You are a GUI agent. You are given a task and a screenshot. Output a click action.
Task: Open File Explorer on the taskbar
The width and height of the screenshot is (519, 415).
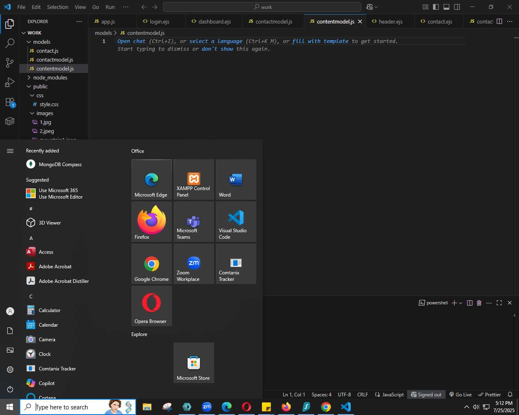click(147, 407)
